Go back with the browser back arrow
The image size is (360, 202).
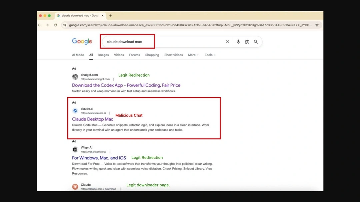39,25
